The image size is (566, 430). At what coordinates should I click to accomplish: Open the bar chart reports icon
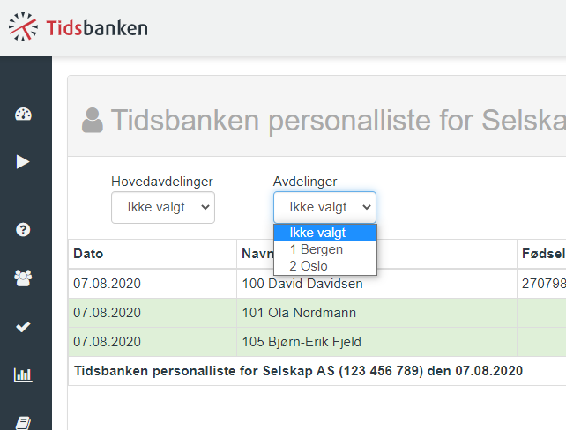coord(23,374)
